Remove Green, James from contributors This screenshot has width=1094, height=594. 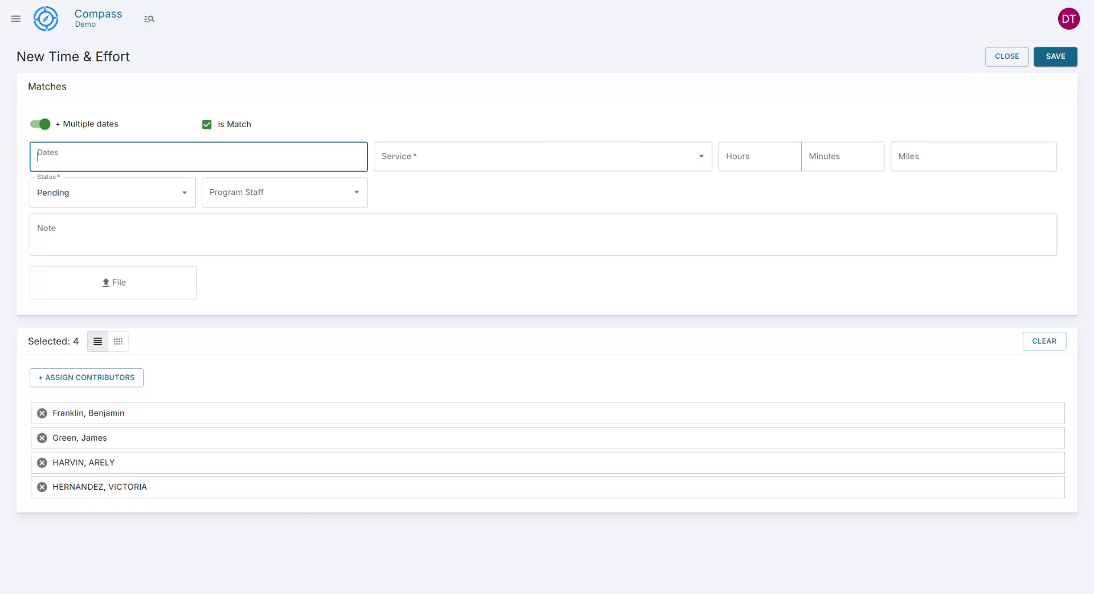point(41,438)
